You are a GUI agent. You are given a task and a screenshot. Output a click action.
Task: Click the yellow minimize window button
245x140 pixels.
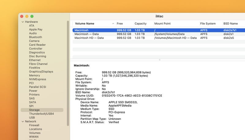pos(27,16)
